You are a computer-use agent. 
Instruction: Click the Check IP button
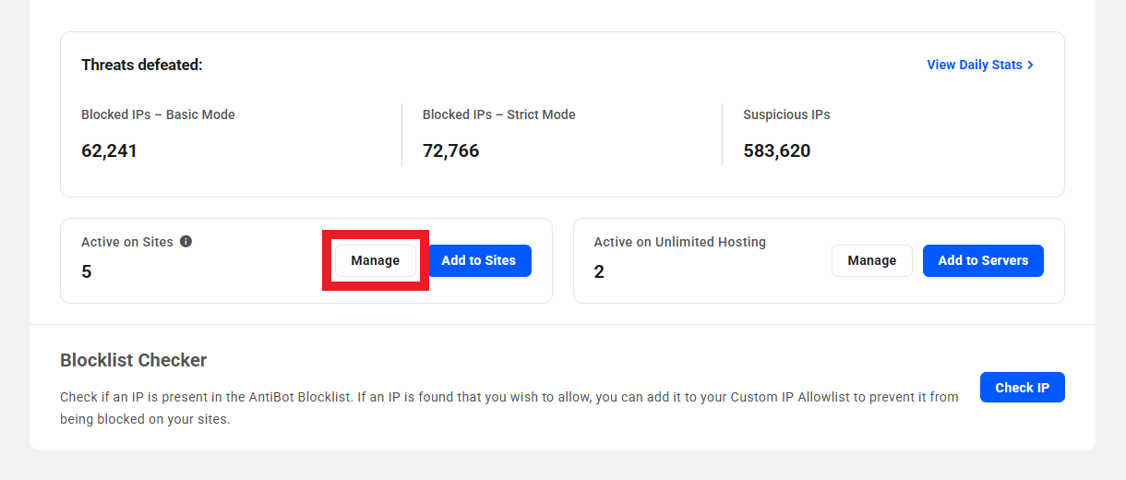coord(1023,388)
